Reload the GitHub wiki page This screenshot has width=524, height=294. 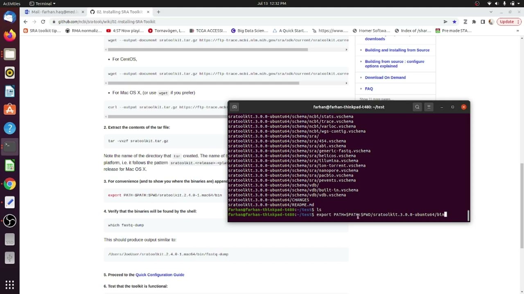[x=43, y=22]
